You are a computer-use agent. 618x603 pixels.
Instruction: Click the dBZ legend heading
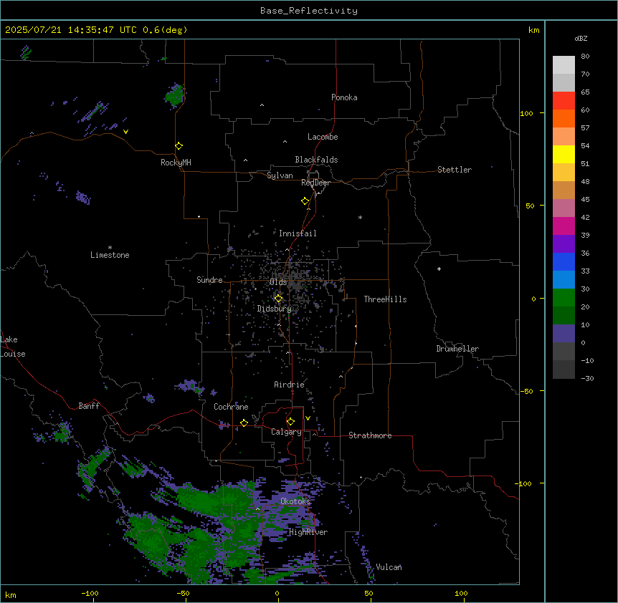(581, 38)
